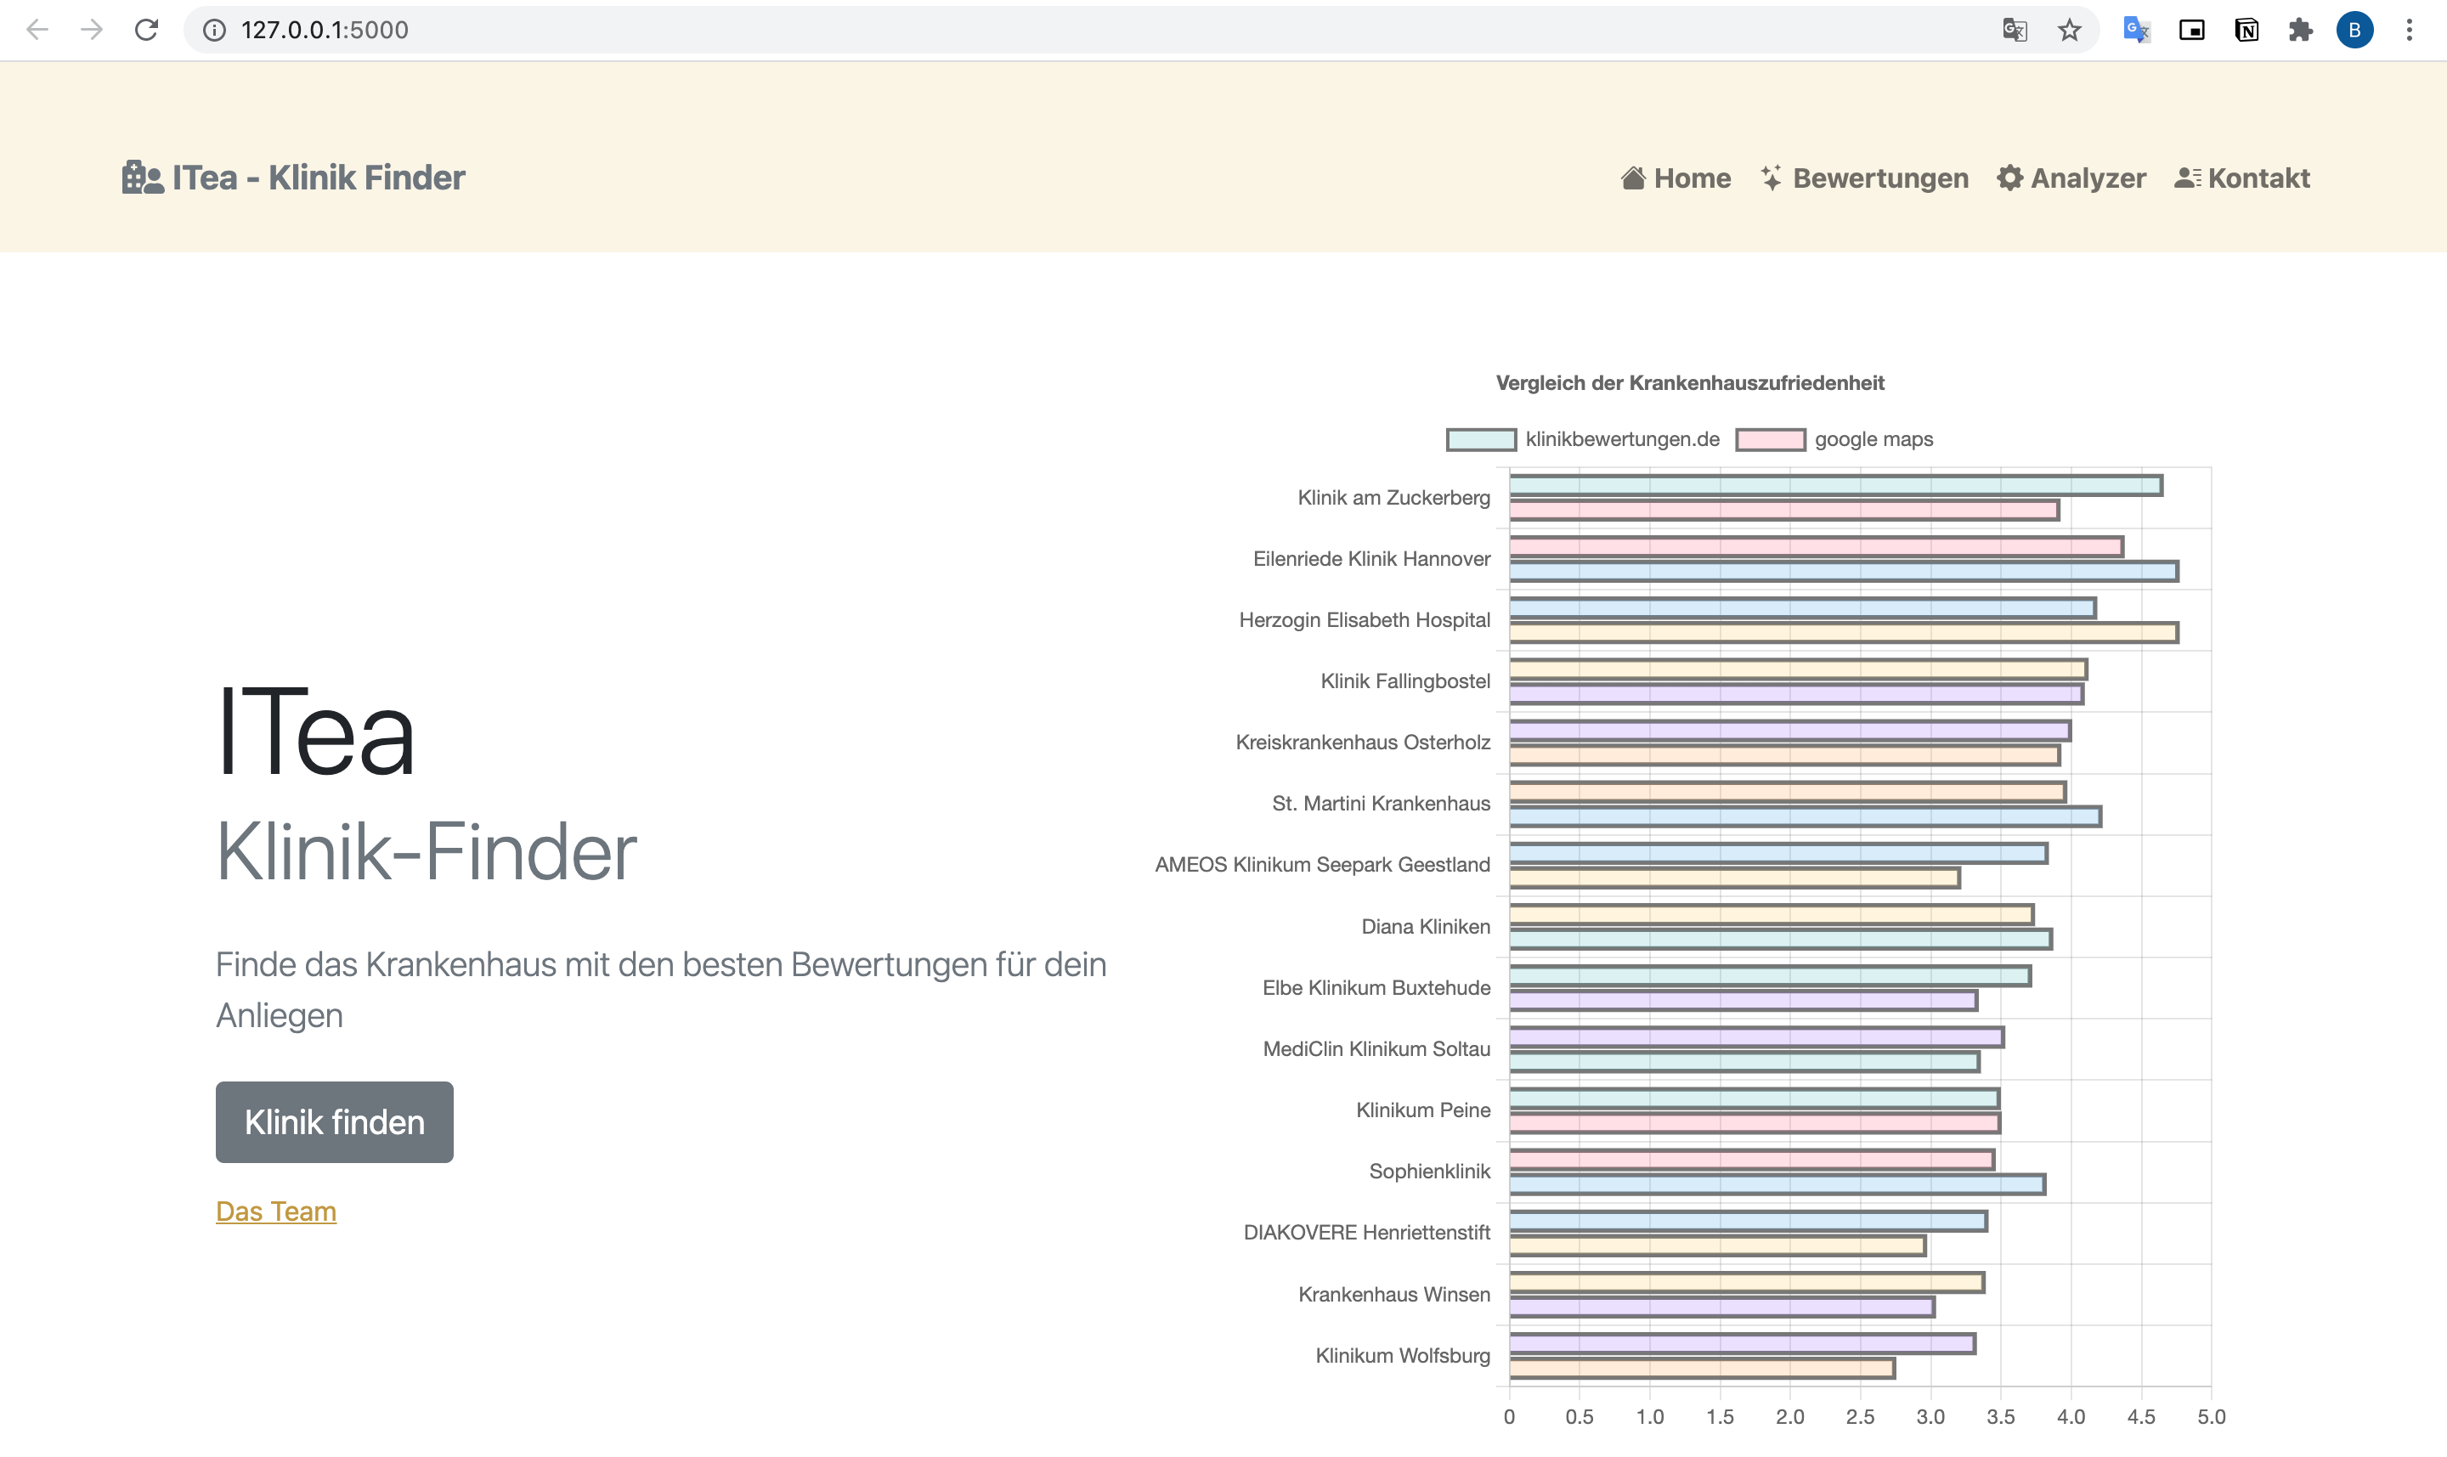This screenshot has height=1457, width=2447.
Task: Open Chrome's three-dot menu
Action: point(2409,31)
